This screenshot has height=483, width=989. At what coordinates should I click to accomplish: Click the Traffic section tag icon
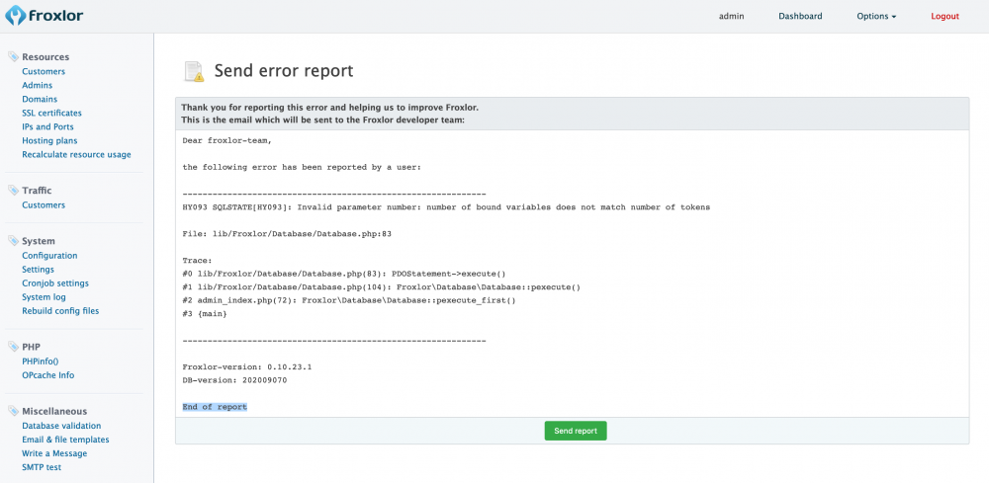pos(13,191)
